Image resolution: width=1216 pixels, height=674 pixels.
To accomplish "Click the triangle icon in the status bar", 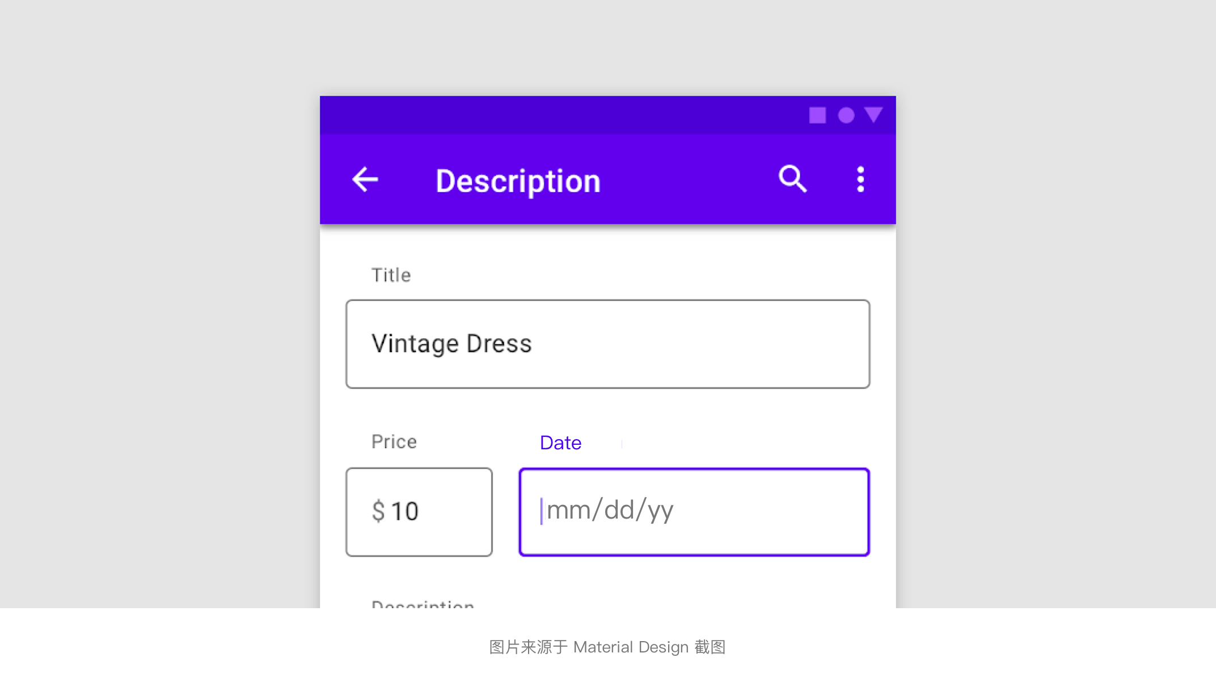I will tap(873, 115).
